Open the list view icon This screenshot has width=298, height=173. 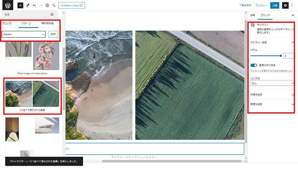point(54,5)
